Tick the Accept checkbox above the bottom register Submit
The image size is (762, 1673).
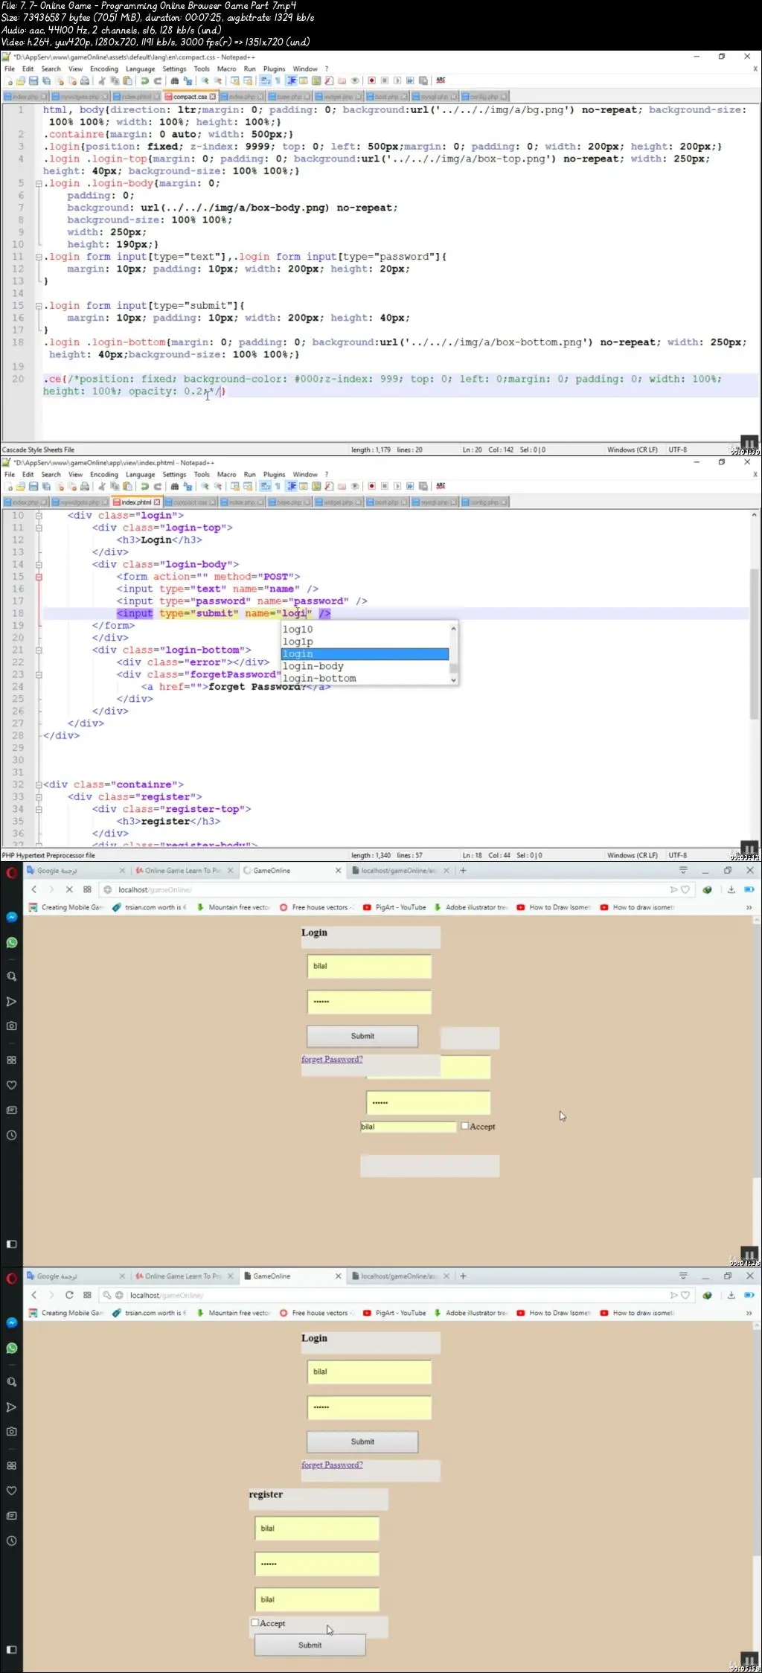254,1622
